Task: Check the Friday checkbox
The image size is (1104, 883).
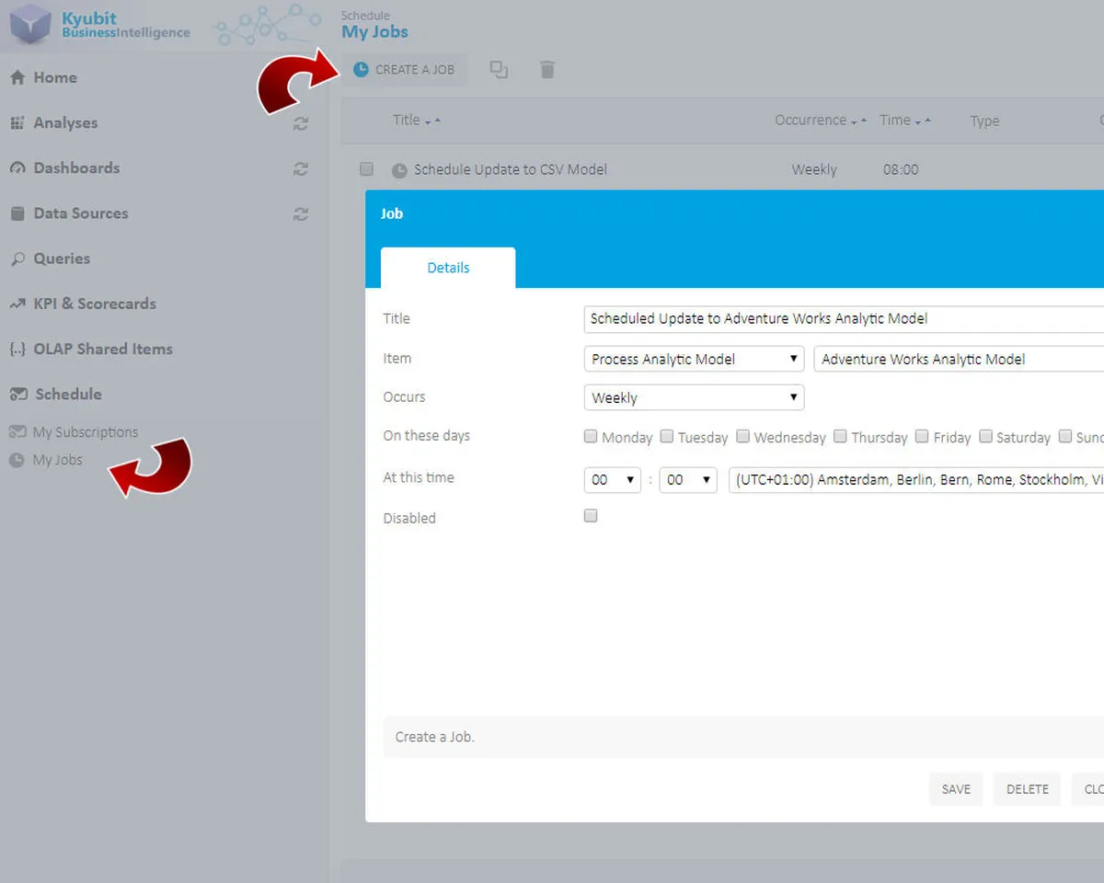Action: coord(922,437)
